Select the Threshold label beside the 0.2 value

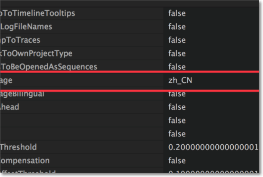[19, 147]
